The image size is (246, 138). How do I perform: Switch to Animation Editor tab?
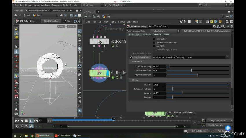[58, 11]
